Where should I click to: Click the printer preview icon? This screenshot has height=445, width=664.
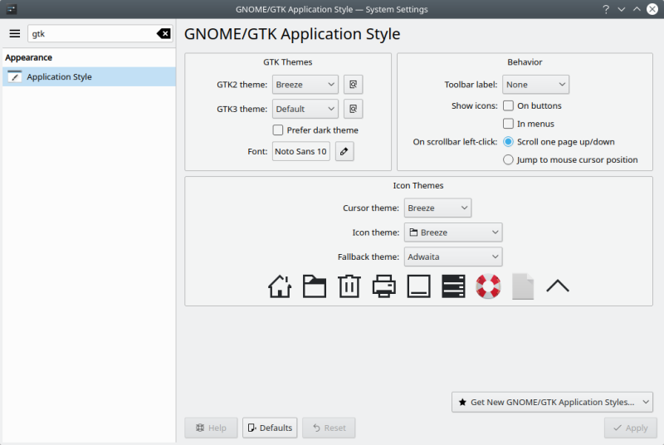click(x=383, y=286)
